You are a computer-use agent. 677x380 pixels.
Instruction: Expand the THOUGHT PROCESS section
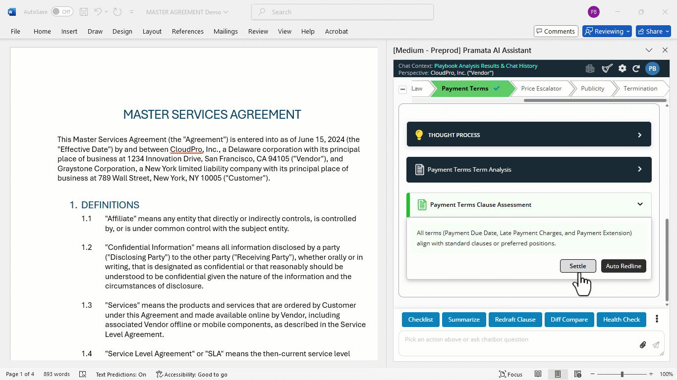(x=529, y=135)
